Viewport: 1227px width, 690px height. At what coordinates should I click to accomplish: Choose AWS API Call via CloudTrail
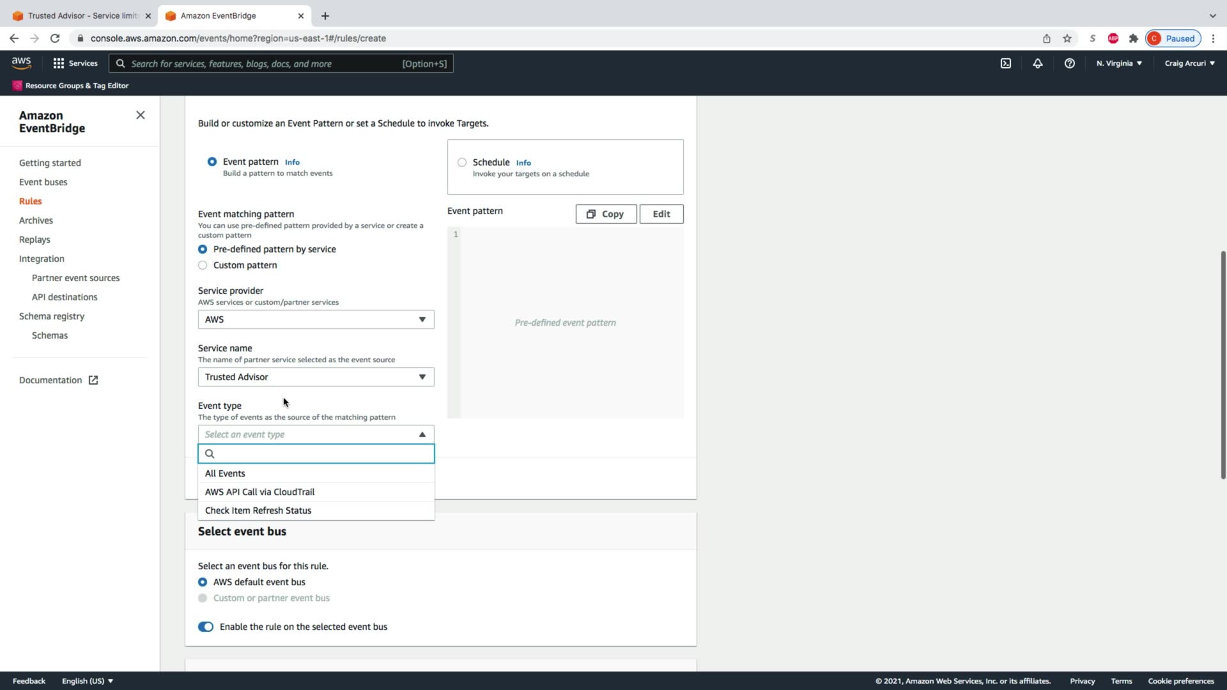259,492
